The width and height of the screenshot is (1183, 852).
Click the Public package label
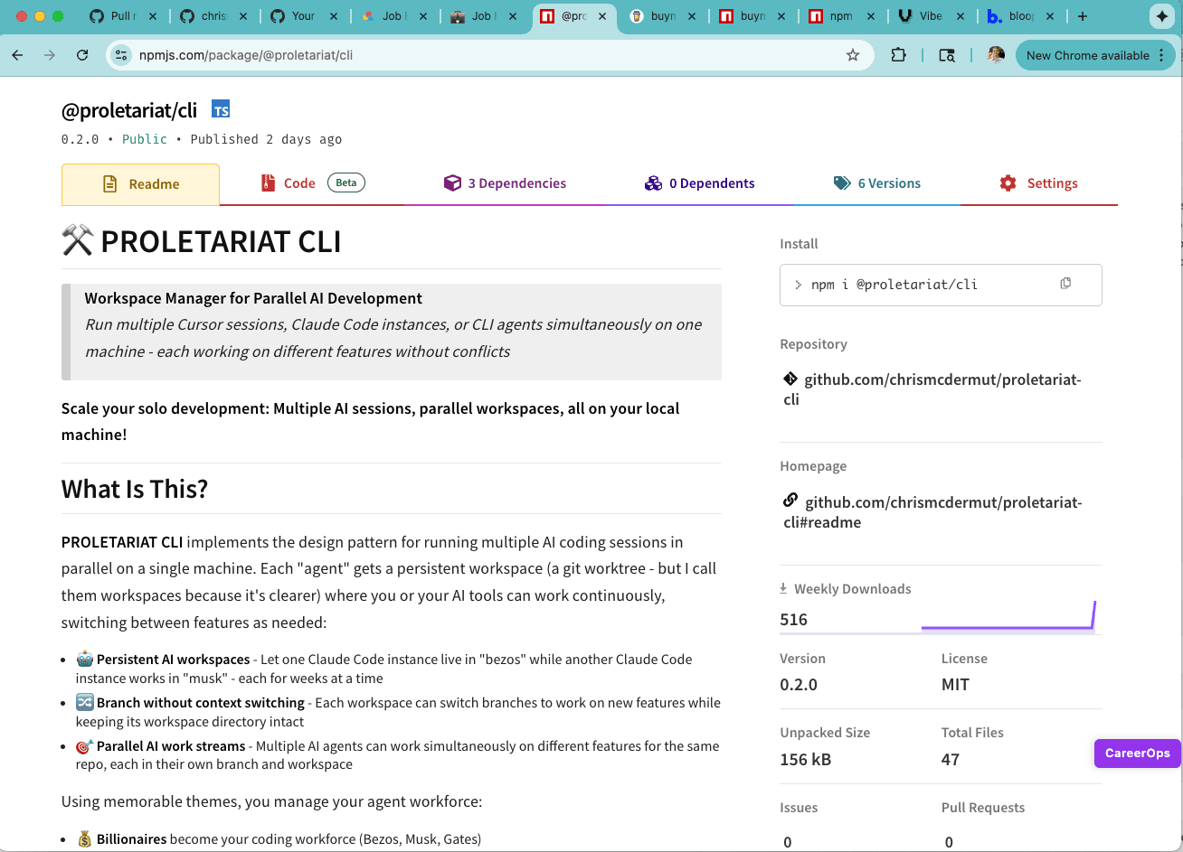pos(145,139)
